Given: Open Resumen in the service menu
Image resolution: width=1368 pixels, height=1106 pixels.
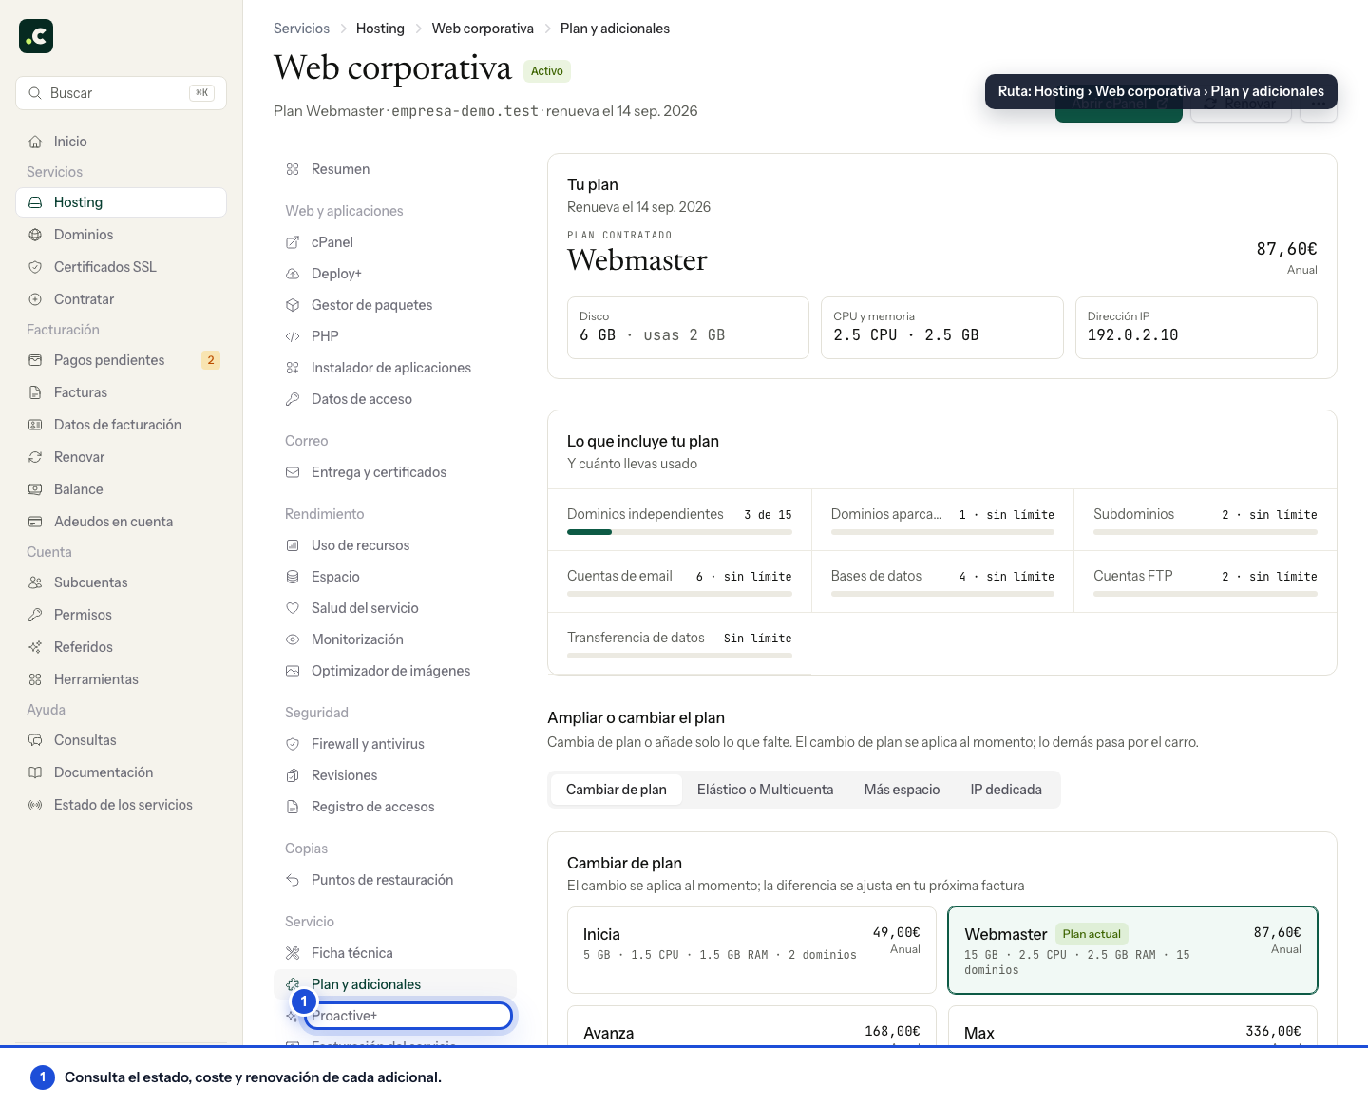Looking at the screenshot, I should (x=395, y=169).
